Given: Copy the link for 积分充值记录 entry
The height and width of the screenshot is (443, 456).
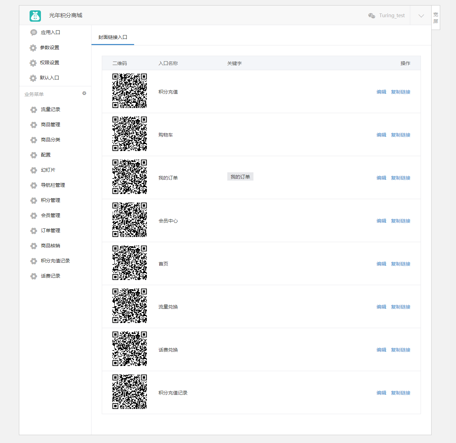Looking at the screenshot, I should coord(401,393).
